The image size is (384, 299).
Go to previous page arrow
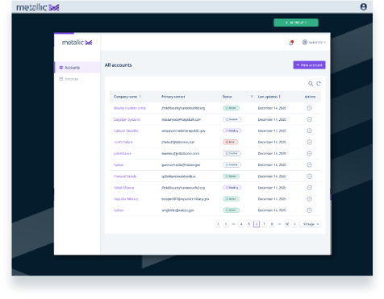tap(219, 224)
